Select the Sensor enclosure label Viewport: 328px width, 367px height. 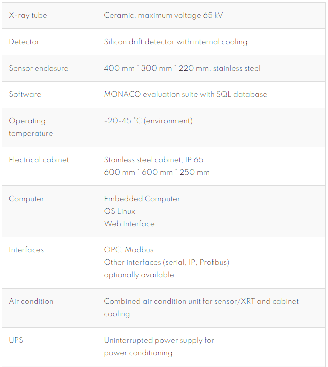pyautogui.click(x=39, y=68)
